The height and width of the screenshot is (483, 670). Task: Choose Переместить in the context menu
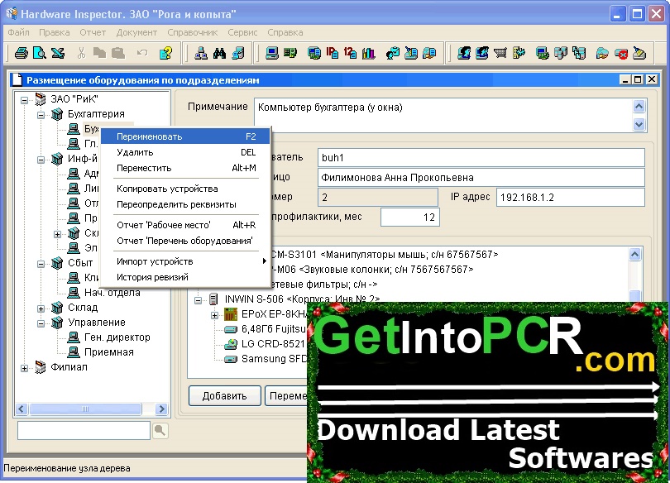click(185, 168)
